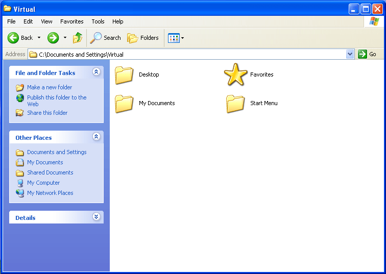The image size is (386, 274).
Task: Click the Windows flag logo
Action: click(374, 21)
